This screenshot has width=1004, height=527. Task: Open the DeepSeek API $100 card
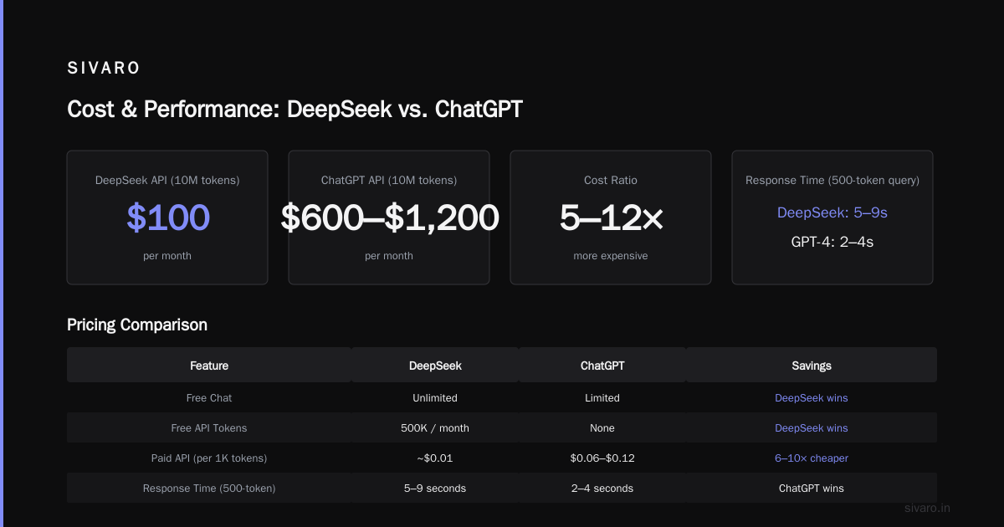(x=167, y=217)
